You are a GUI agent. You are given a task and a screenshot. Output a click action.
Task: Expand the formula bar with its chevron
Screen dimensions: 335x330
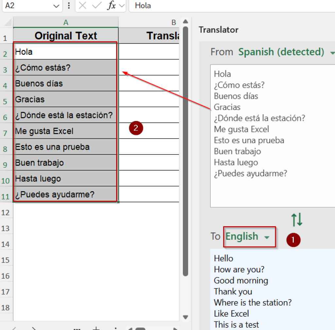[121, 6]
